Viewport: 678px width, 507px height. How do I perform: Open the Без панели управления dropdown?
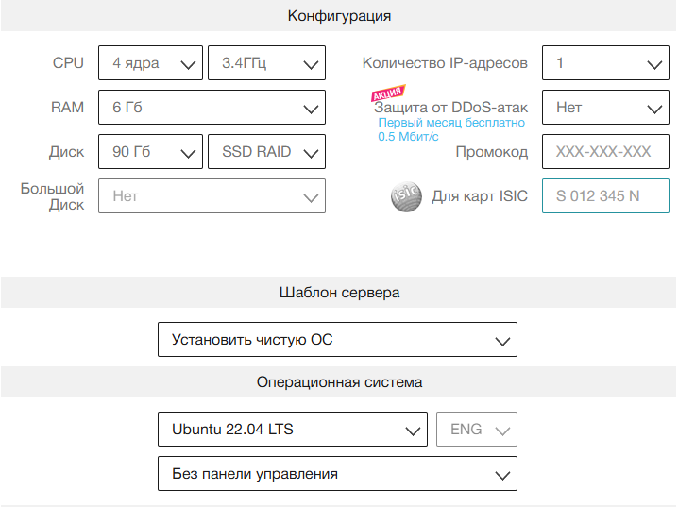coord(337,474)
